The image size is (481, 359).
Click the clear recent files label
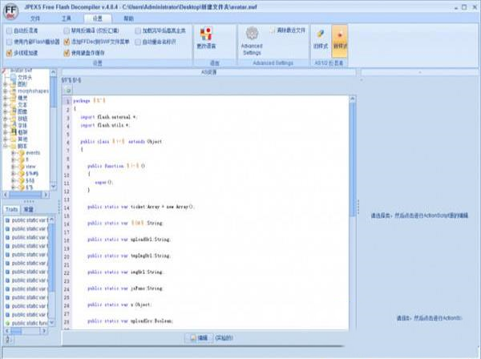click(291, 30)
